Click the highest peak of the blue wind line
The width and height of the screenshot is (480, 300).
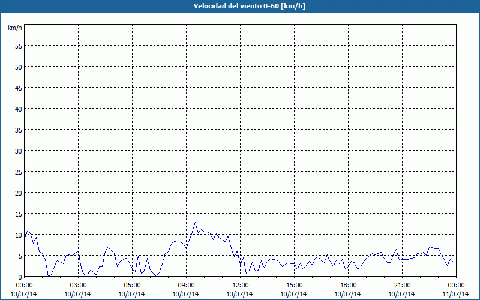195,223
